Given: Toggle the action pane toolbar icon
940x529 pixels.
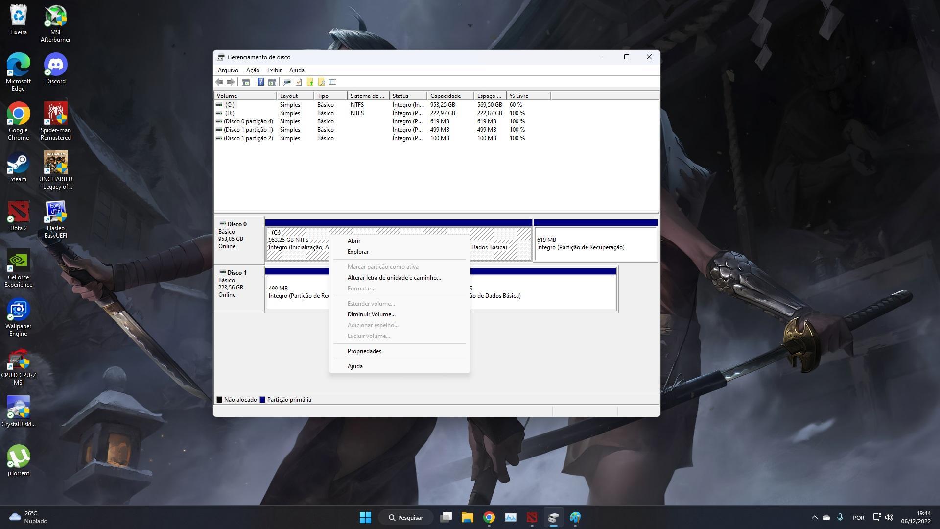Looking at the screenshot, I should tap(272, 82).
